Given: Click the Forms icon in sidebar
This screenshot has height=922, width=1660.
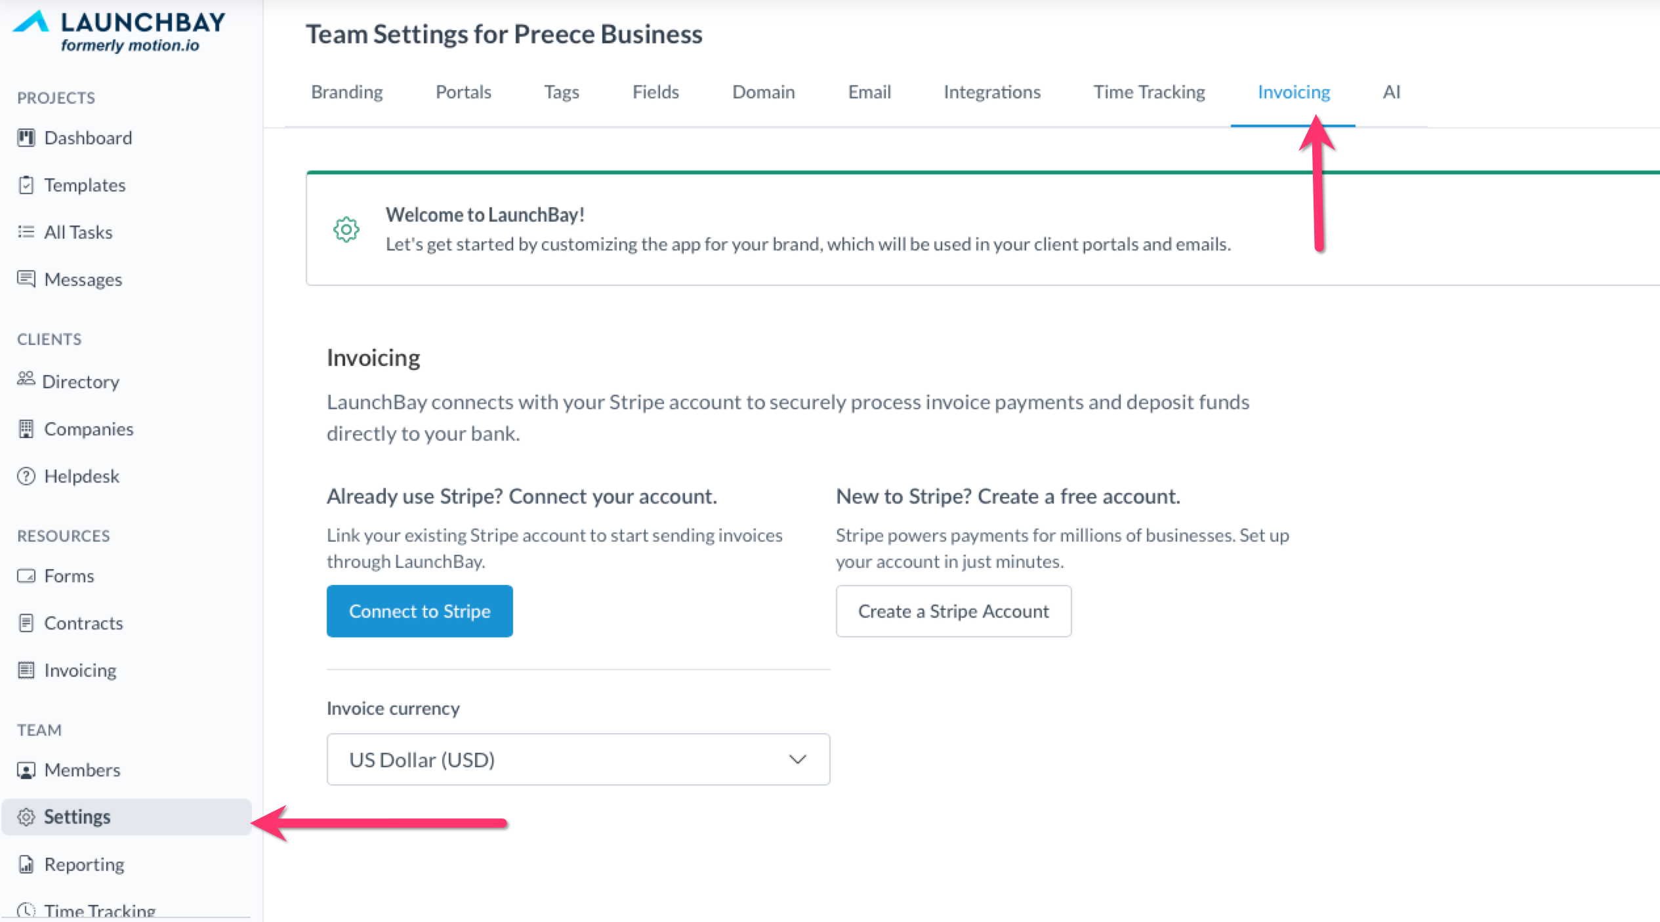Looking at the screenshot, I should point(26,576).
